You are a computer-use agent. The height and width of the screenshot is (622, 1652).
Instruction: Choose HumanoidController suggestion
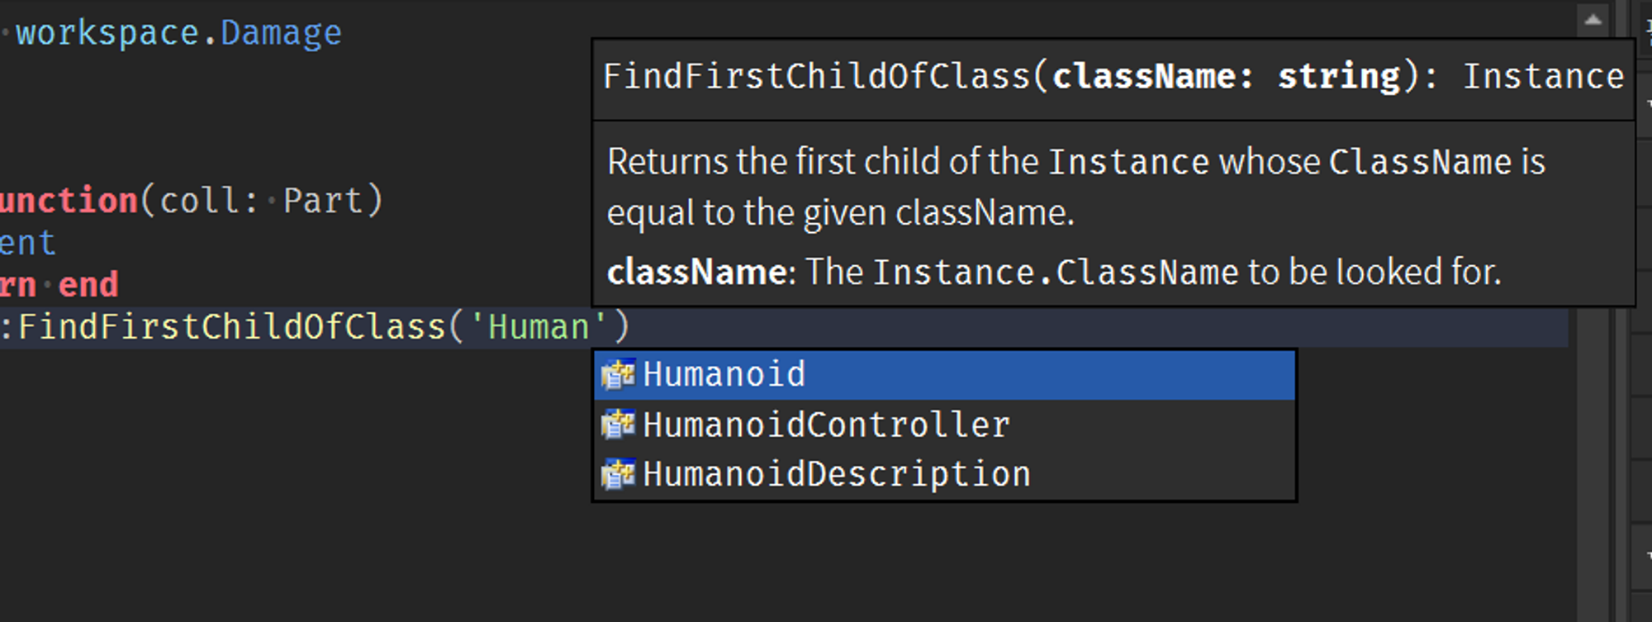tap(944, 425)
